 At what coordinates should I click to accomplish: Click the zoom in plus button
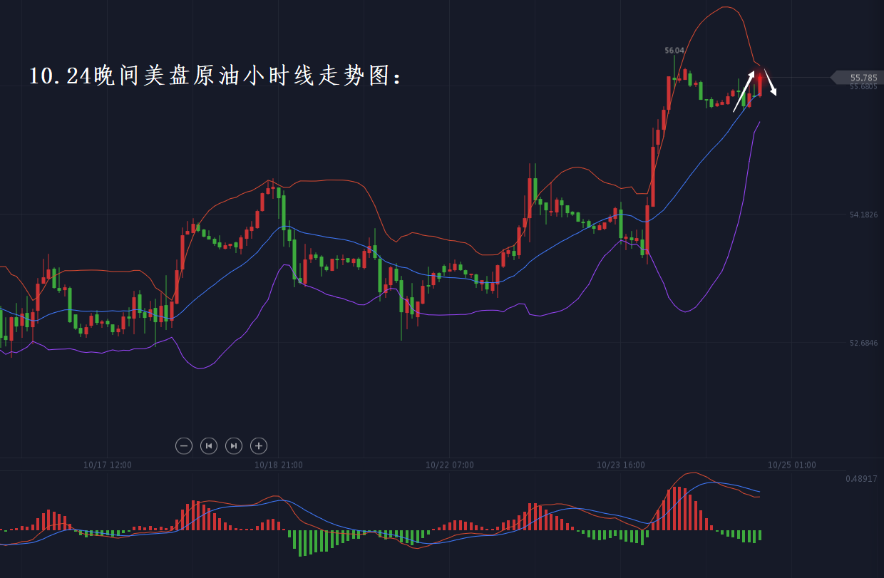click(x=259, y=446)
